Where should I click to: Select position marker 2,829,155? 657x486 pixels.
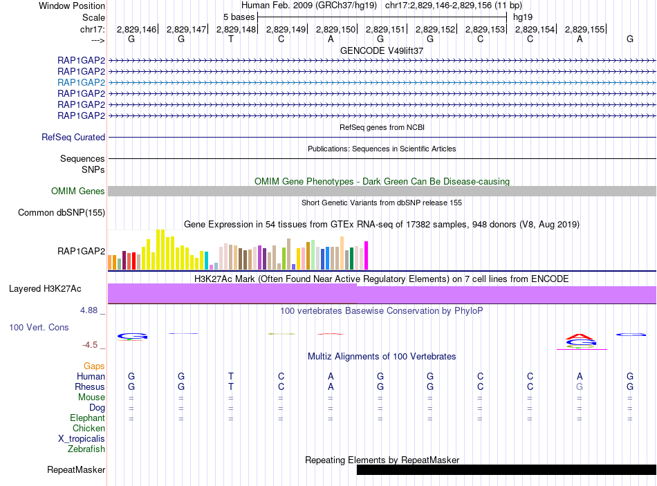[x=585, y=29]
